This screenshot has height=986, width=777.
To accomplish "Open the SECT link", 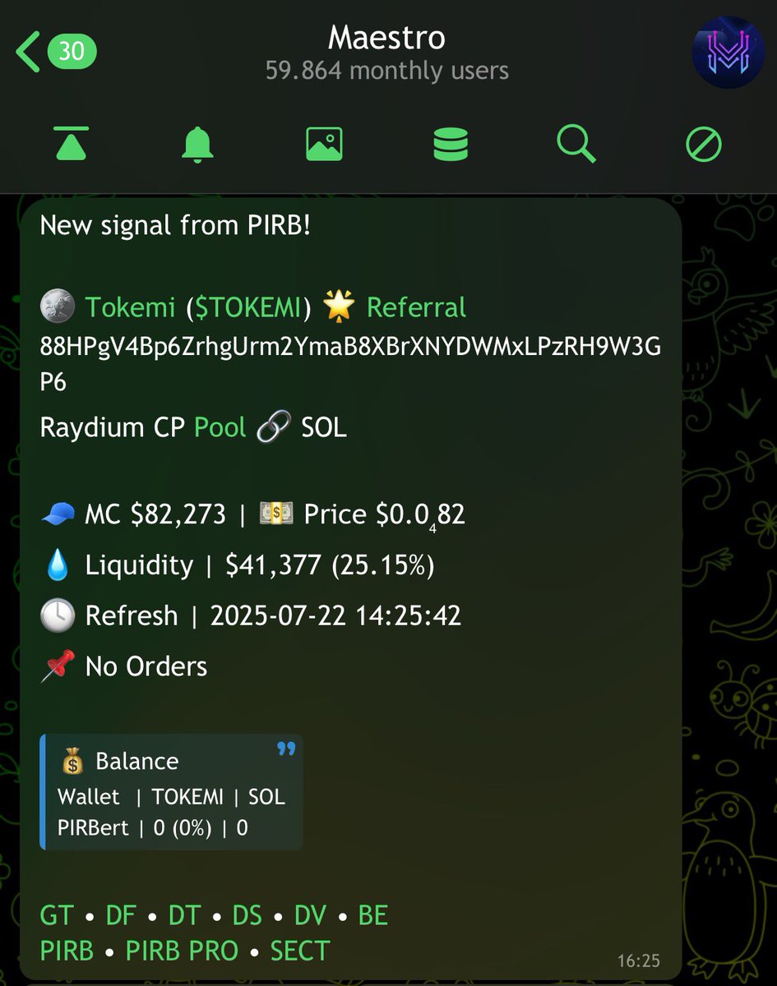I will click(x=299, y=951).
